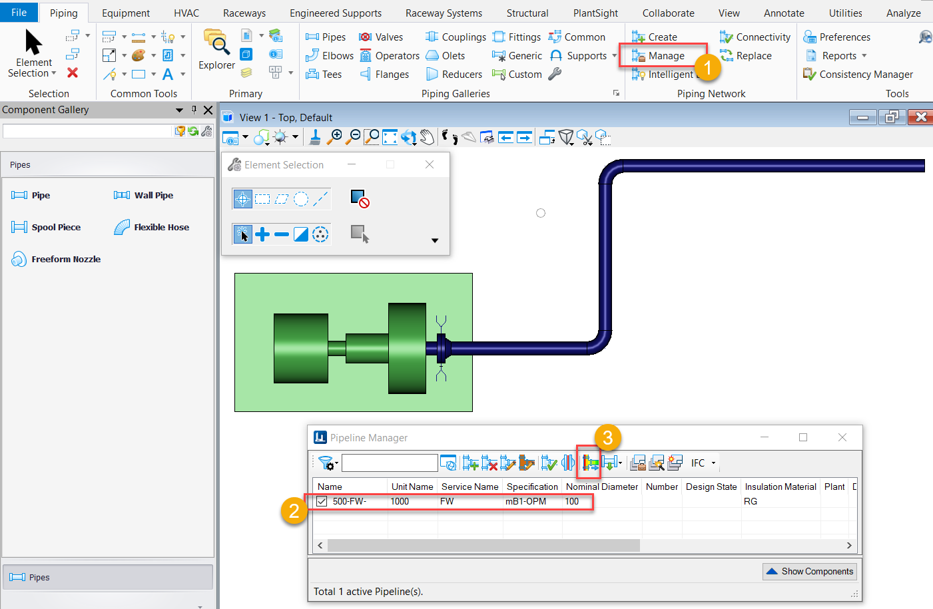Image resolution: width=933 pixels, height=609 pixels.
Task: Open the brightness adjust dropdown arrow
Action: click(x=294, y=137)
